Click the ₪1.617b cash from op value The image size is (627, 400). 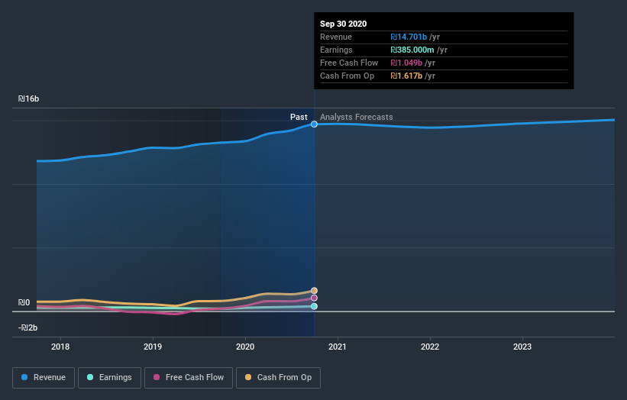click(x=406, y=76)
